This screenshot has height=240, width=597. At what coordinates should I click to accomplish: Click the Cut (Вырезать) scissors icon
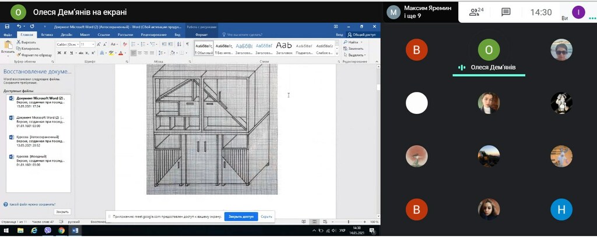pyautogui.click(x=18, y=42)
